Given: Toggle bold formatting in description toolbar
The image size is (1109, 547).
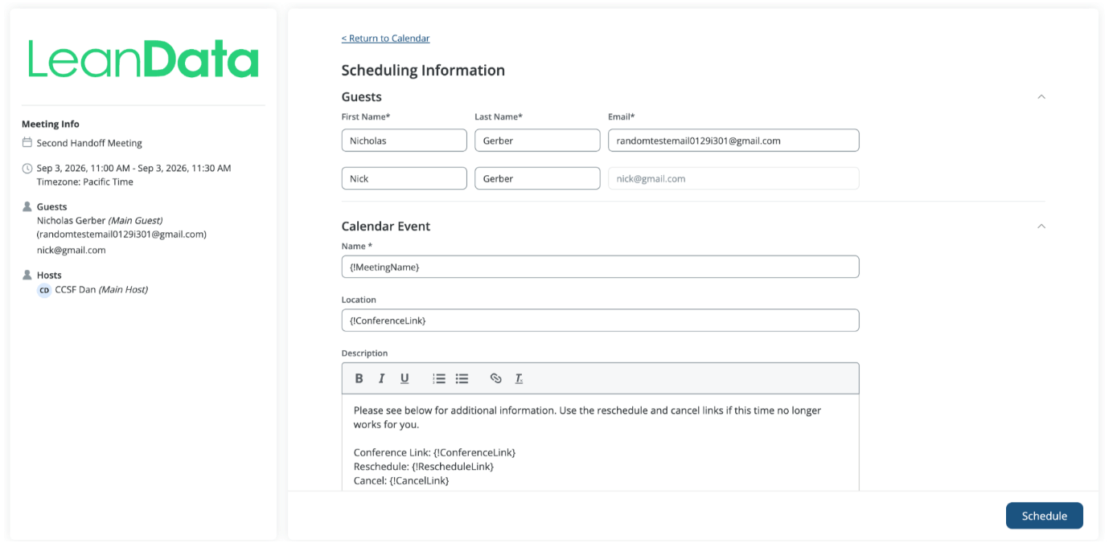Looking at the screenshot, I should point(359,378).
